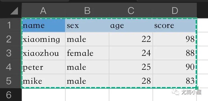Select column B header
208x101 pixels.
tap(87, 11)
